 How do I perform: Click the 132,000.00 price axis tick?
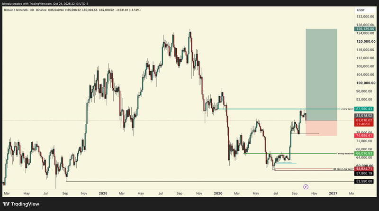pos(365,17)
